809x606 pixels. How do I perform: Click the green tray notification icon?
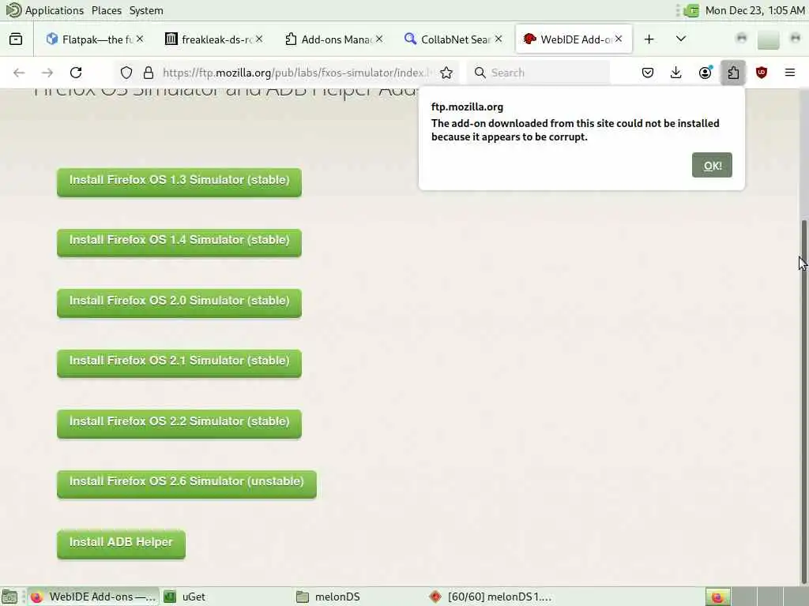coord(691,10)
